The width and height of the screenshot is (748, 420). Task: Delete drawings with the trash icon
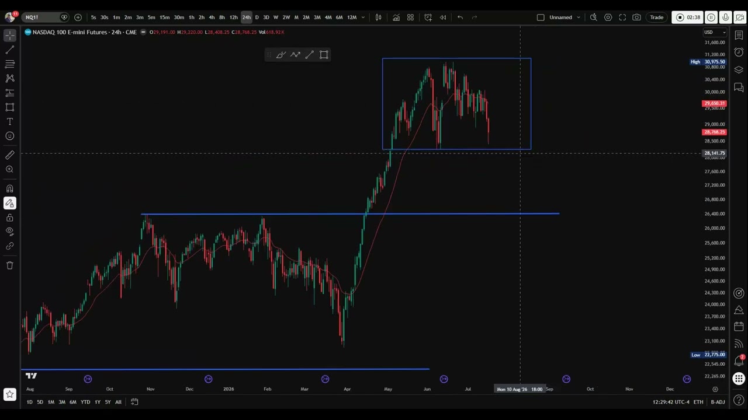tap(10, 265)
